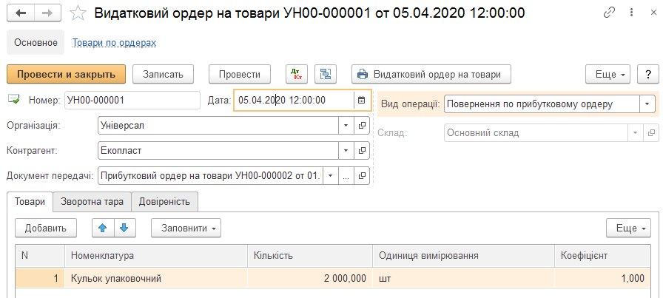Click Добавить to add a row
The height and width of the screenshot is (298, 663).
46,228
